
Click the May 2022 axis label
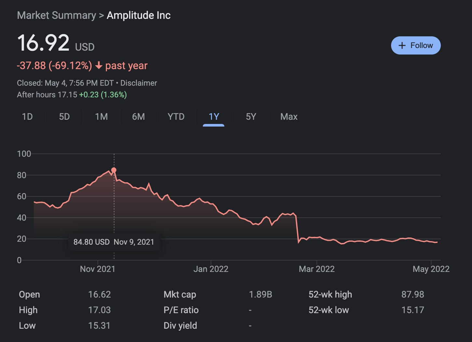coord(431,269)
